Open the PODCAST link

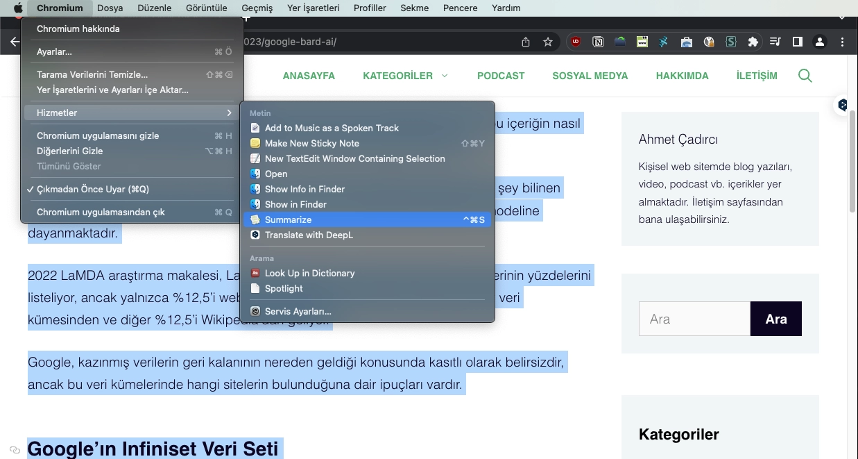501,76
